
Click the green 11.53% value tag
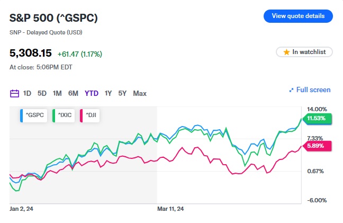click(x=317, y=119)
